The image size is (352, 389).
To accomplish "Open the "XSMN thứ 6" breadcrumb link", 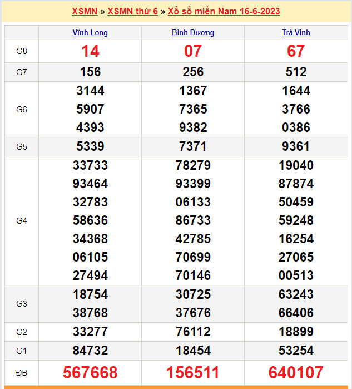I will pyautogui.click(x=132, y=11).
